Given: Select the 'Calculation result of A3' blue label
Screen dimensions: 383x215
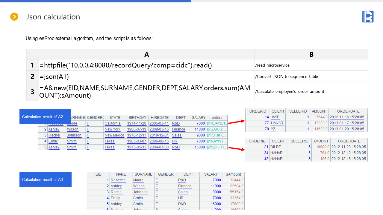Looking at the screenshot, I should [45, 179].
